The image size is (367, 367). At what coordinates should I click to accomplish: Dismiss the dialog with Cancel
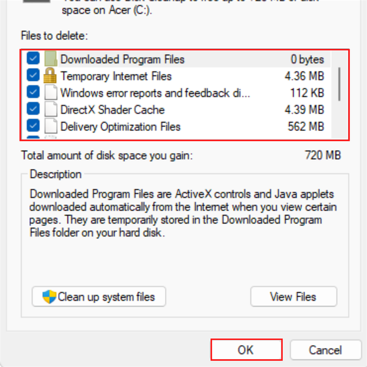325,350
